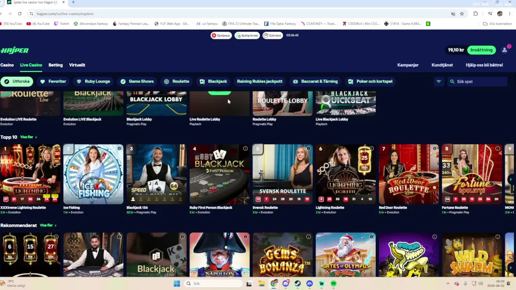The width and height of the screenshot is (516, 290).
Task: Click the Sök spel search field
Action: (477, 81)
